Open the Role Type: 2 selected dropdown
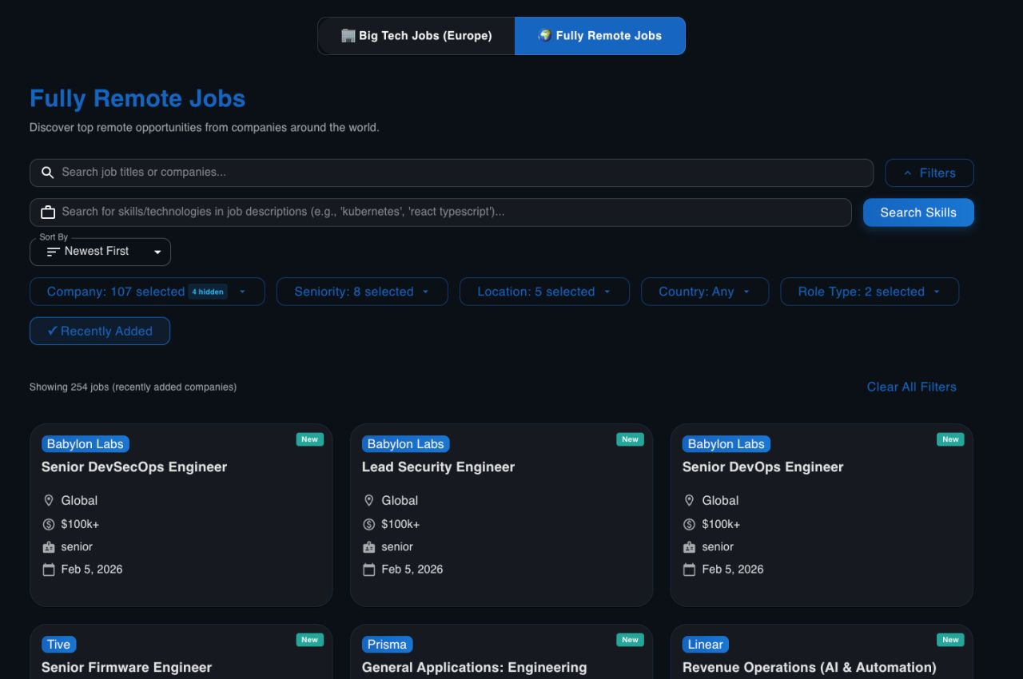Image resolution: width=1023 pixels, height=679 pixels. tap(870, 292)
